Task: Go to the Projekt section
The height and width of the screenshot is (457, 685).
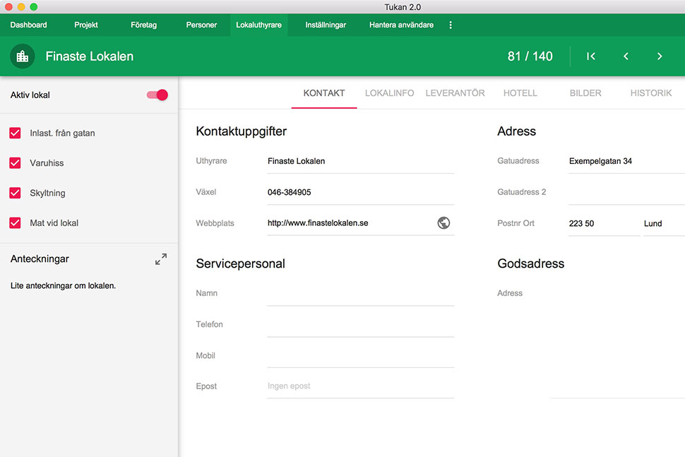Action: tap(86, 25)
